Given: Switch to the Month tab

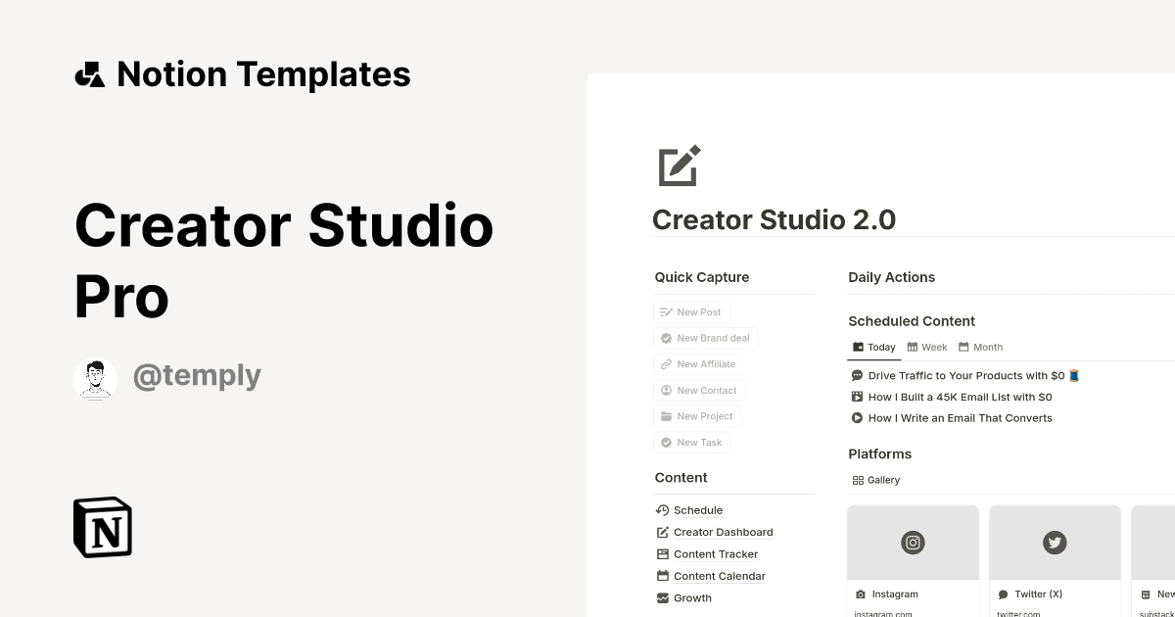Looking at the screenshot, I should click(x=980, y=347).
